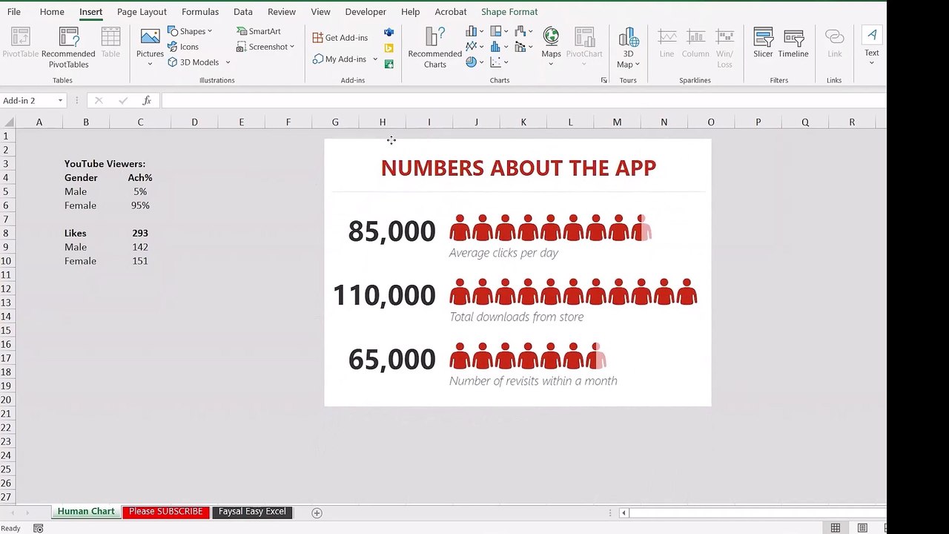
Task: Click the Select All corner triangle
Action: (x=8, y=122)
